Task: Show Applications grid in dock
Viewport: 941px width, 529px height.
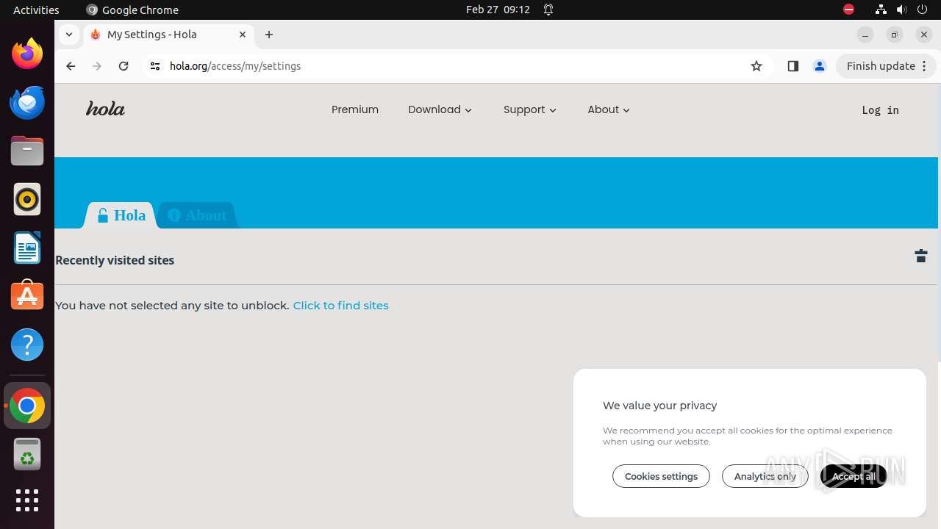Action: [x=27, y=500]
